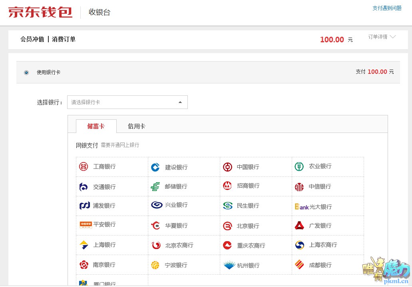
Task: Click the 中国银行 red logo icon
Action: pyautogui.click(x=227, y=167)
